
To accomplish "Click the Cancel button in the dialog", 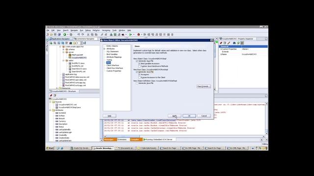I will click(204, 116).
